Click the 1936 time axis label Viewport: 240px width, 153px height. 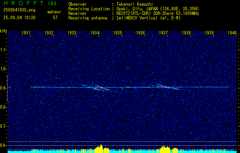(x=140, y=33)
